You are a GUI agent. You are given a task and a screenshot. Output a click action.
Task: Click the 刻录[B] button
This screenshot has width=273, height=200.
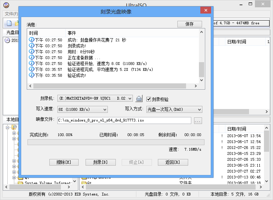click(x=101, y=162)
